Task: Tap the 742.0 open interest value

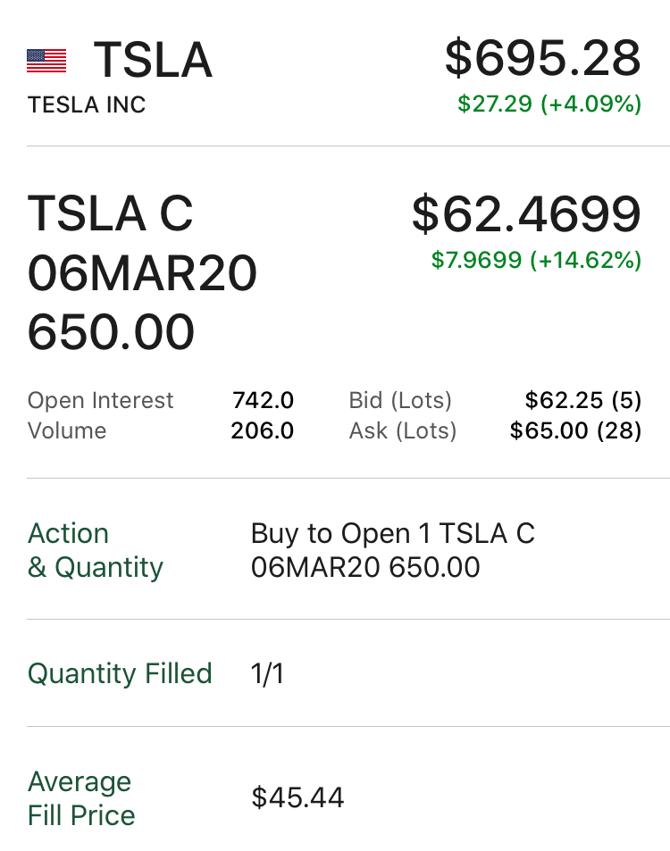Action: [263, 400]
